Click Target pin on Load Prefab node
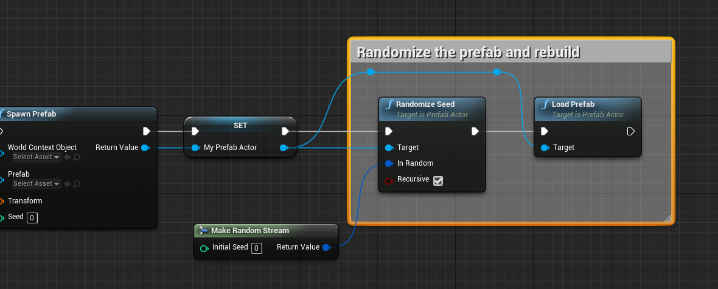The image size is (718, 289). (x=545, y=148)
